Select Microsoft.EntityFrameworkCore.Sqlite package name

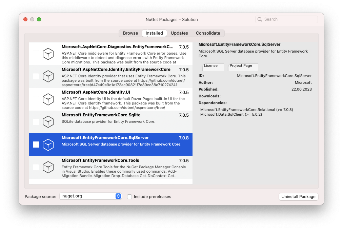101,115
